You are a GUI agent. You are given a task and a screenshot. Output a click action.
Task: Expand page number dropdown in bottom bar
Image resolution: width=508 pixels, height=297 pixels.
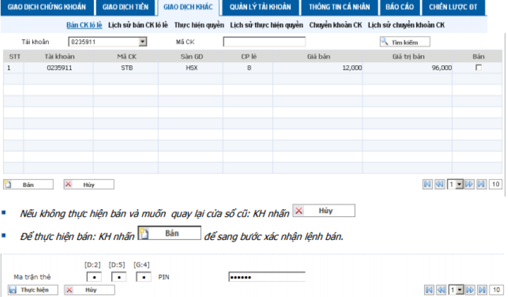[459, 290]
